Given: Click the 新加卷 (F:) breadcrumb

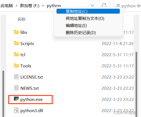Looking at the screenshot, I should (30, 6).
